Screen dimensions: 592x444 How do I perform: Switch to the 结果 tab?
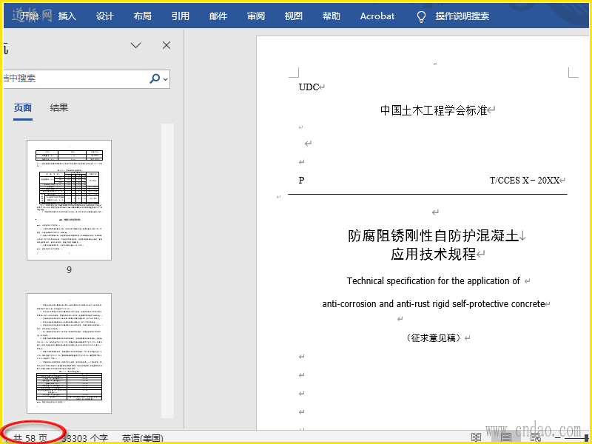pos(59,107)
